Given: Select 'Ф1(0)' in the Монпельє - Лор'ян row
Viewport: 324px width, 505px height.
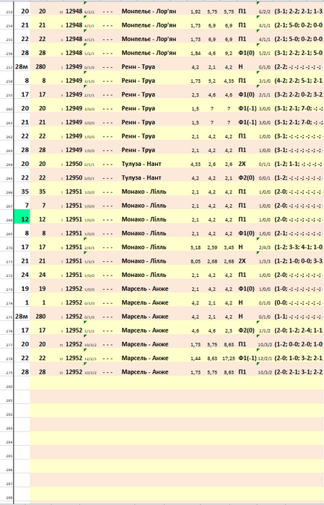Looking at the screenshot, I should [246, 53].
